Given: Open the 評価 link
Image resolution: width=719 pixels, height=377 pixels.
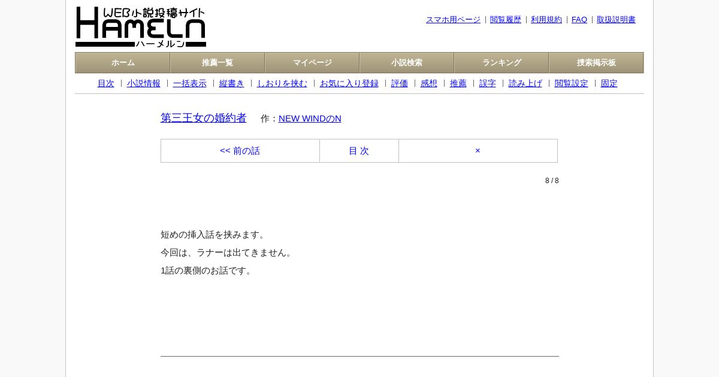Looking at the screenshot, I should pos(400,83).
